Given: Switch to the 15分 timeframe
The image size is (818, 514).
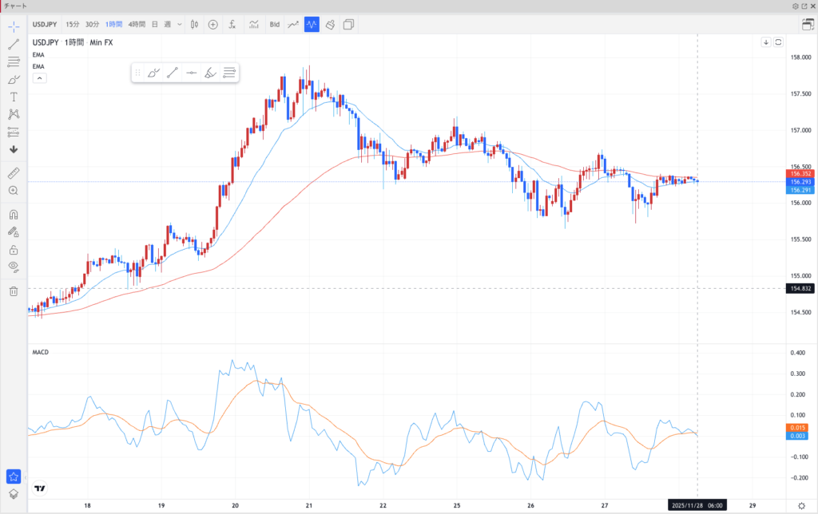Looking at the screenshot, I should pyautogui.click(x=73, y=25).
